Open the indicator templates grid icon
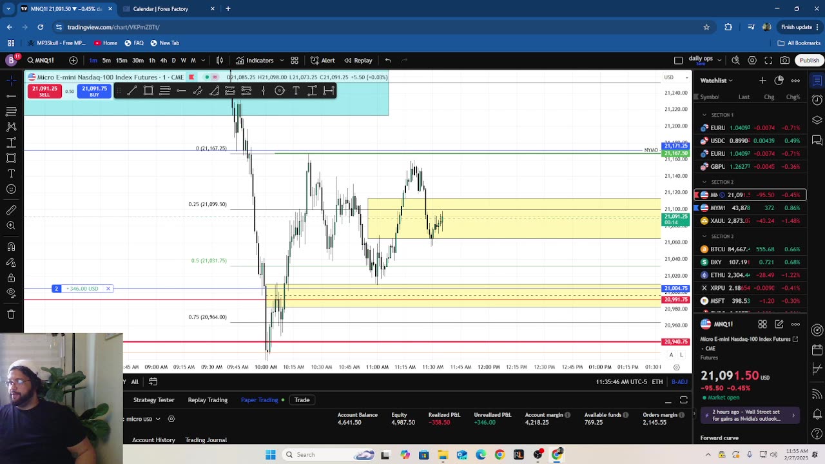This screenshot has height=464, width=825. (x=295, y=61)
